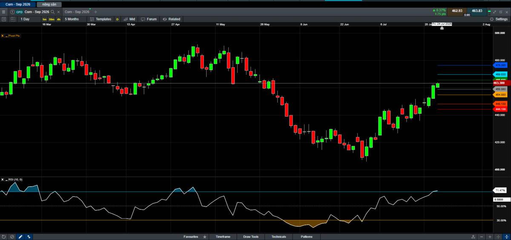The height and width of the screenshot is (240, 511).
Task: Click the order ticket icon in chart toolbar
Action: tap(4, 19)
